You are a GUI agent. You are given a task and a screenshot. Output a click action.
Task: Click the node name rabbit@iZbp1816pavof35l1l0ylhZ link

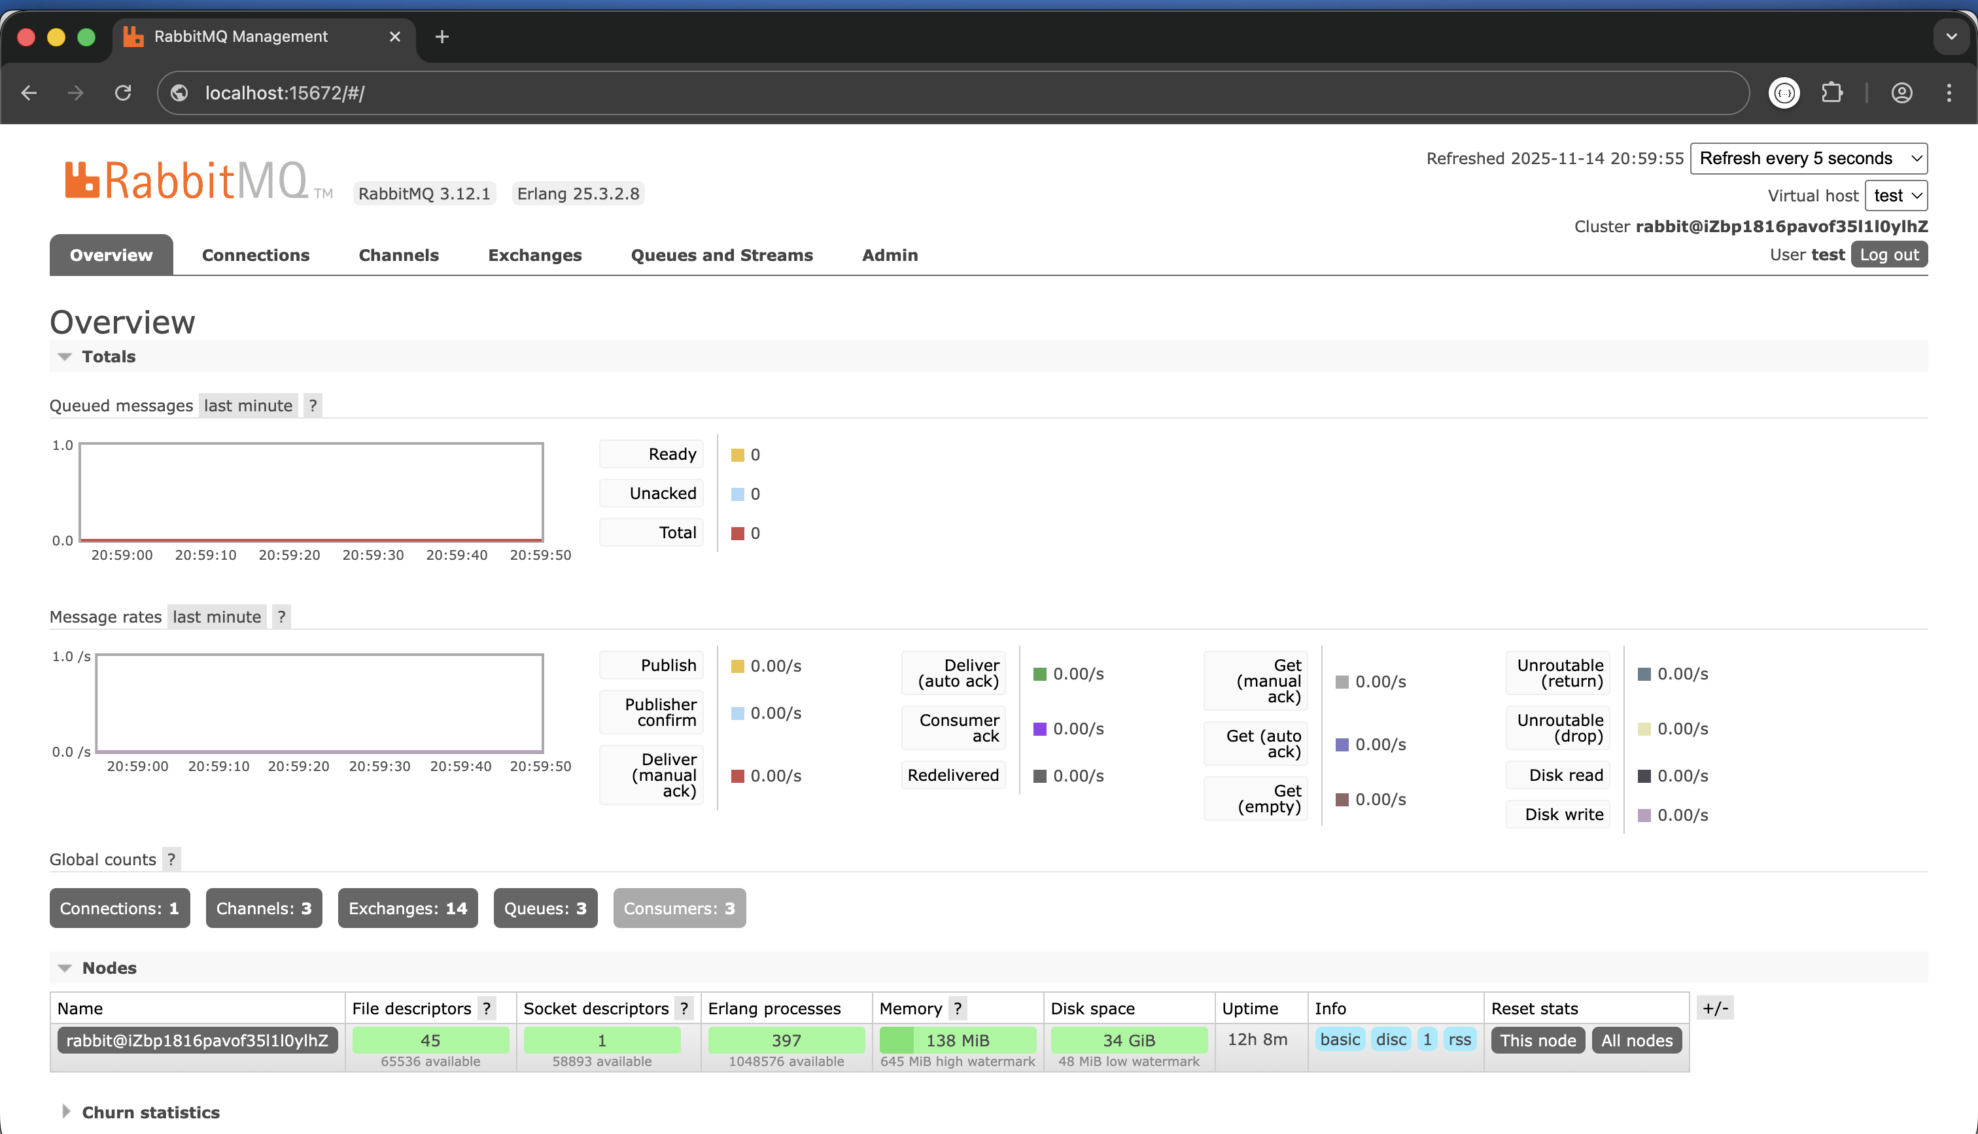(x=197, y=1040)
